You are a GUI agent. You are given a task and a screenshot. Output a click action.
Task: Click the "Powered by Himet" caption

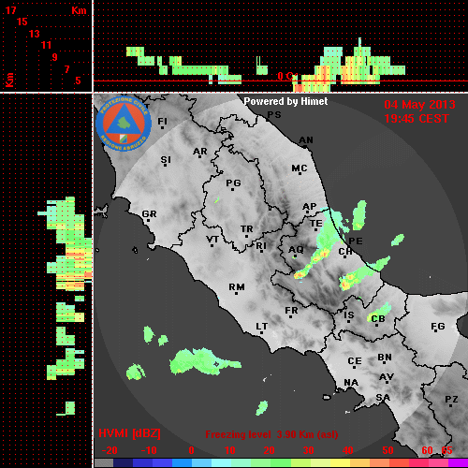pyautogui.click(x=285, y=101)
